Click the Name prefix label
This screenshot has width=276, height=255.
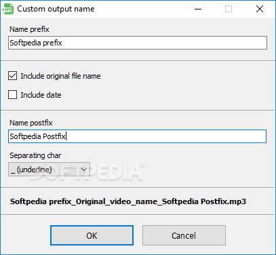point(29,29)
